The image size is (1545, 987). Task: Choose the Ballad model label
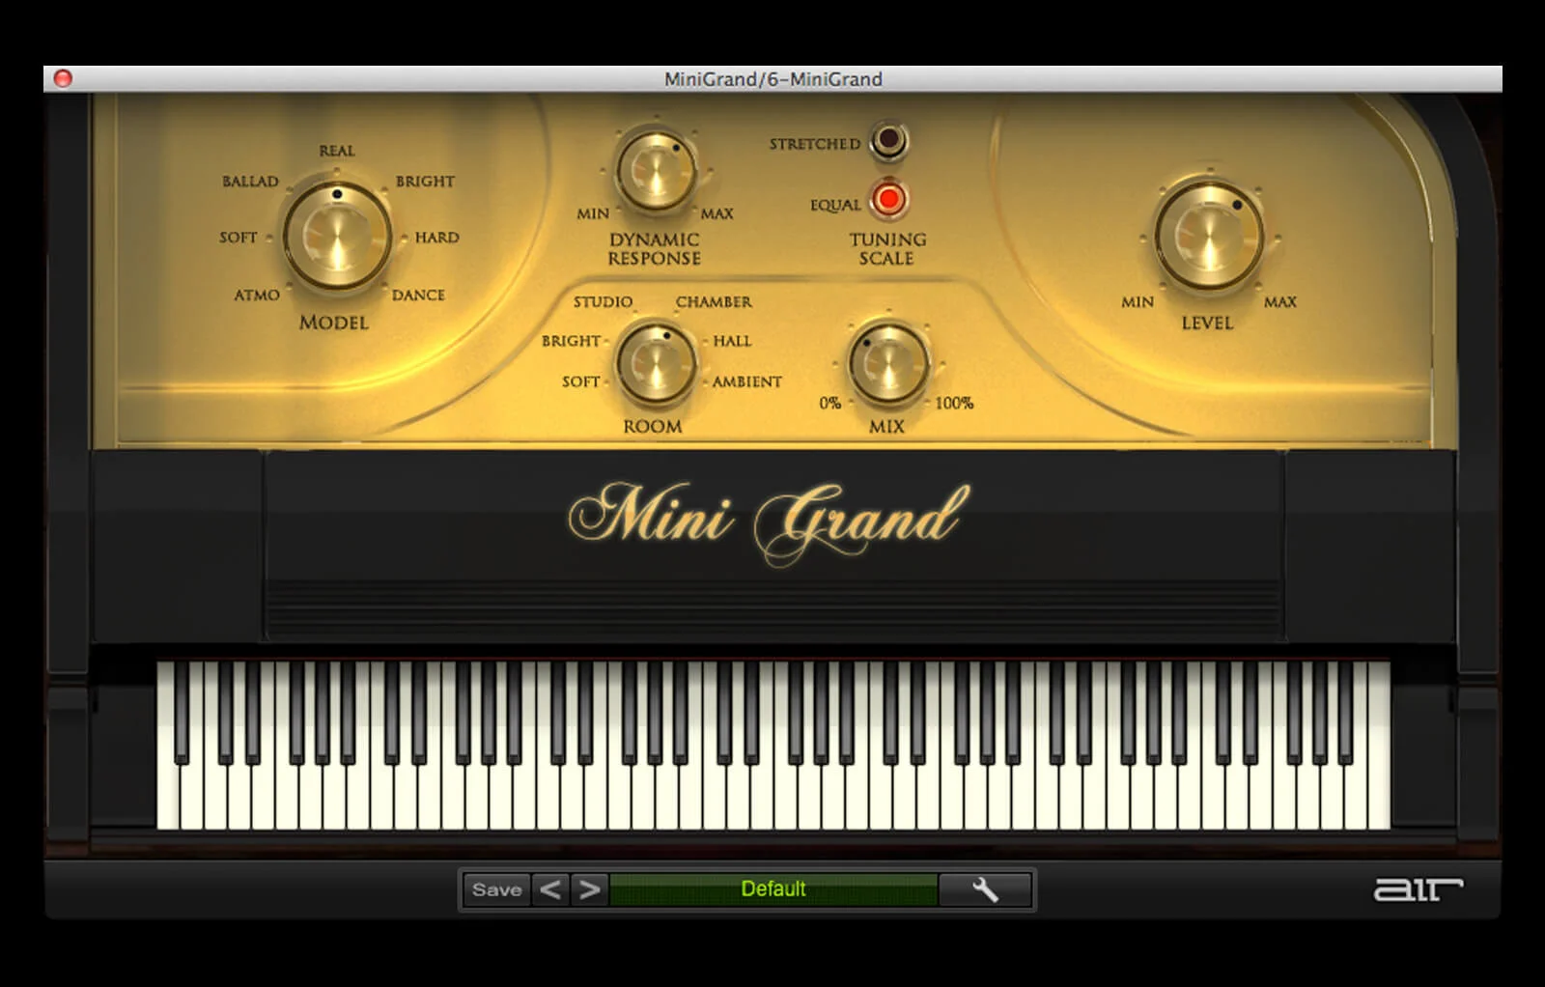coord(250,182)
